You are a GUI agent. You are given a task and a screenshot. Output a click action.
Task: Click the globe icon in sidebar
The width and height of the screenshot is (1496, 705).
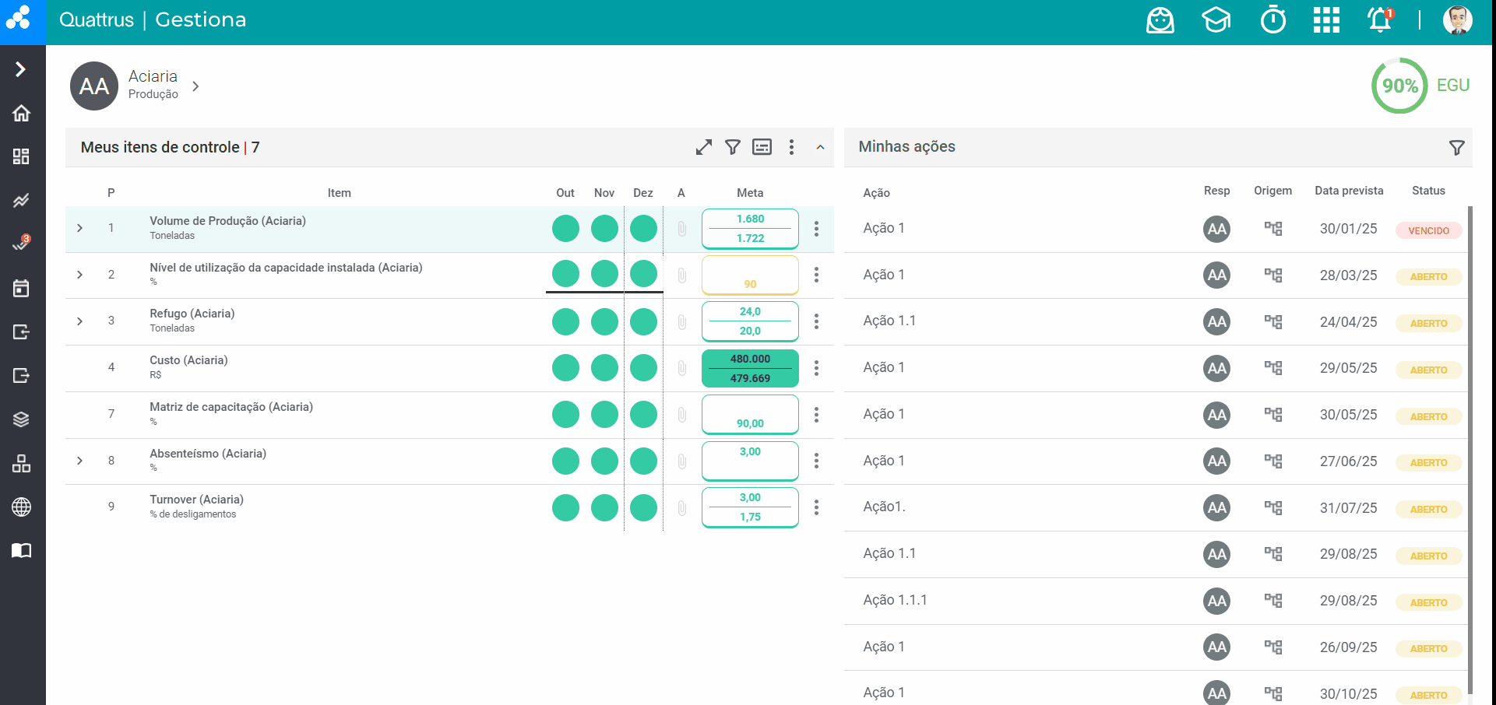[22, 507]
